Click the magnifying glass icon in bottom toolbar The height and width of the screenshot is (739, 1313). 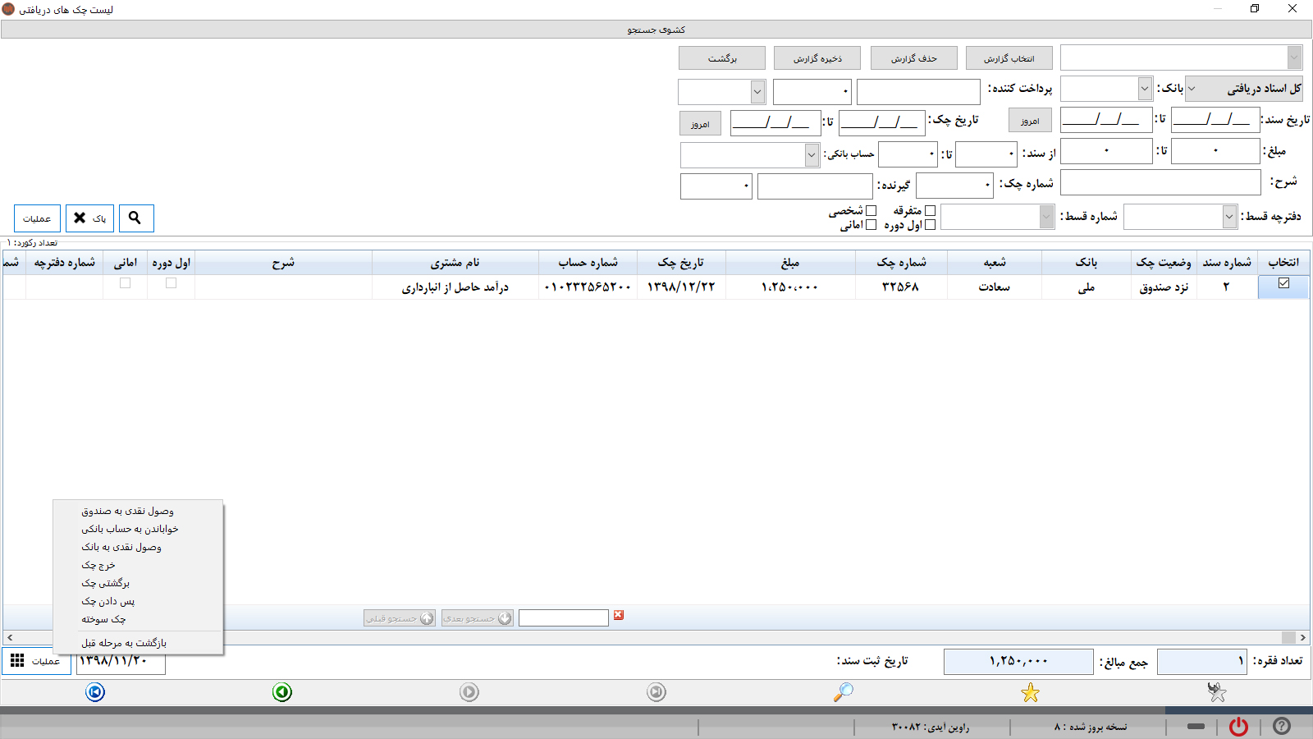843,692
